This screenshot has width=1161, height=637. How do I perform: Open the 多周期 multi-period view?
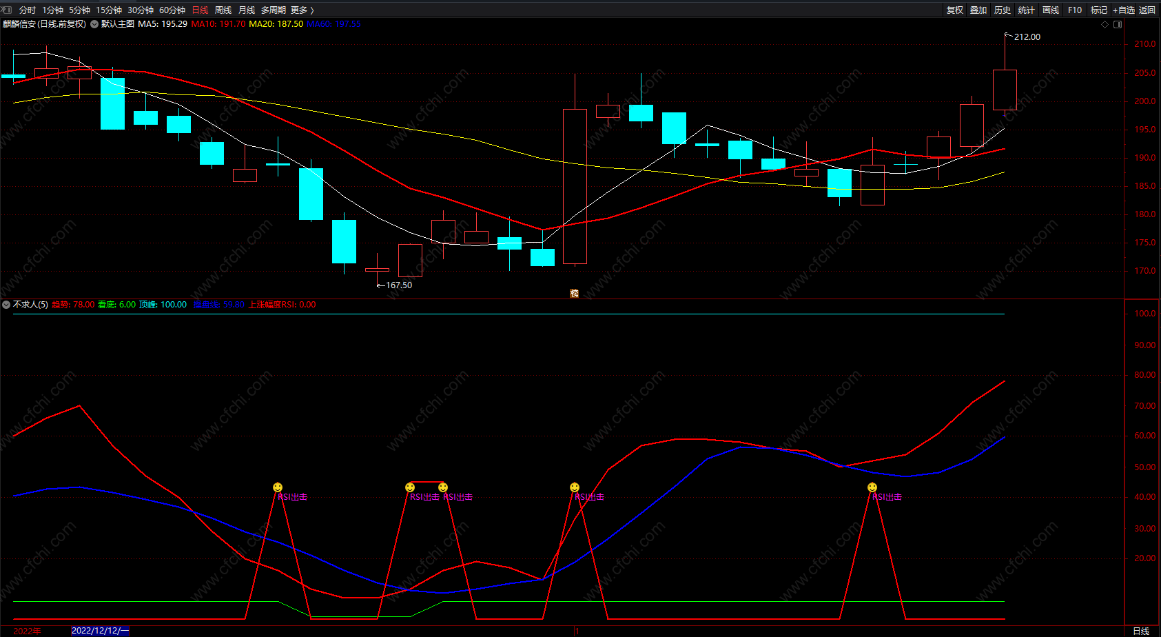[x=273, y=10]
